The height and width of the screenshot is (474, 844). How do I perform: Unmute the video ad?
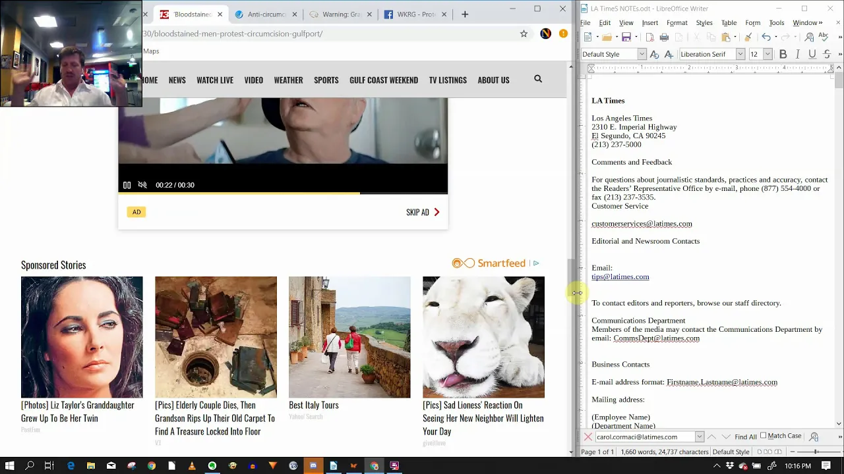[142, 185]
